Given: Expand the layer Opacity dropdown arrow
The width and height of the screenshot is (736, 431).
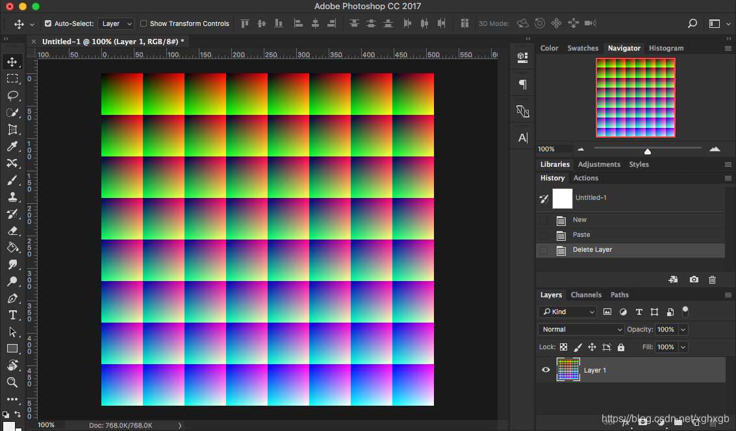Looking at the screenshot, I should [682, 330].
